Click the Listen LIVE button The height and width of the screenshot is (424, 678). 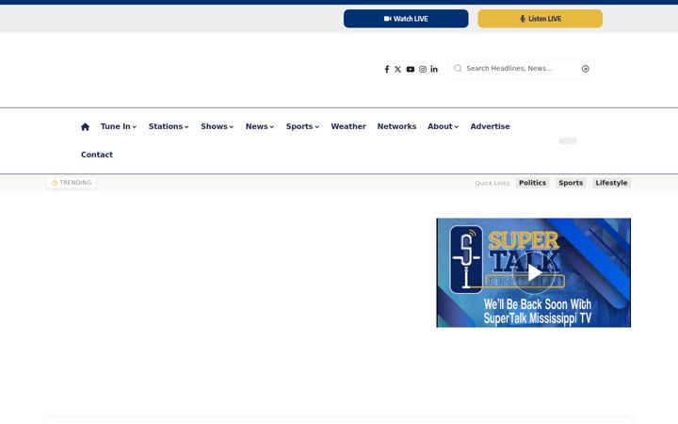(541, 19)
